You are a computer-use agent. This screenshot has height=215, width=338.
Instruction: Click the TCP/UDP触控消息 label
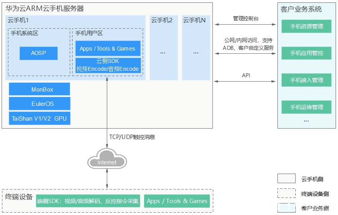click(x=132, y=137)
